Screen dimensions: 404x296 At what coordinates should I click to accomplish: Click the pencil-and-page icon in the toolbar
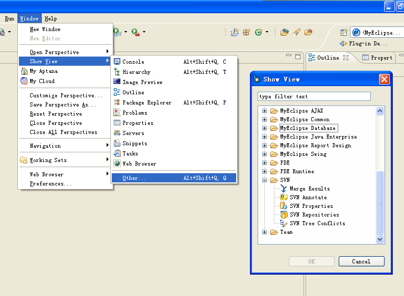[x=235, y=32]
